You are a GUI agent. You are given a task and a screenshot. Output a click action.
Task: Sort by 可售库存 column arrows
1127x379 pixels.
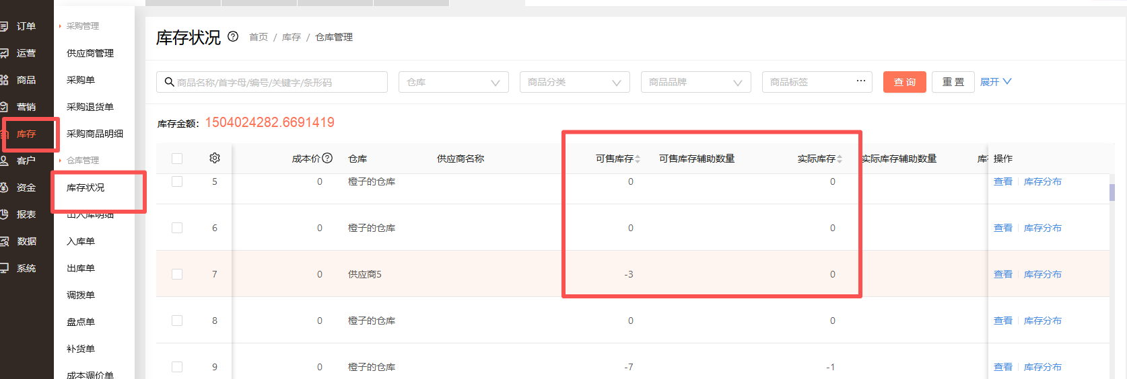click(x=638, y=159)
